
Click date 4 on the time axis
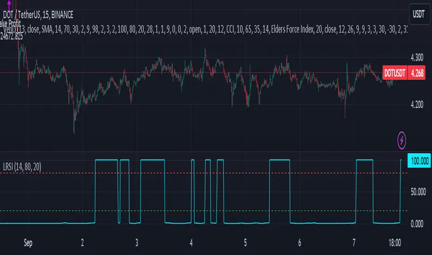191,242
